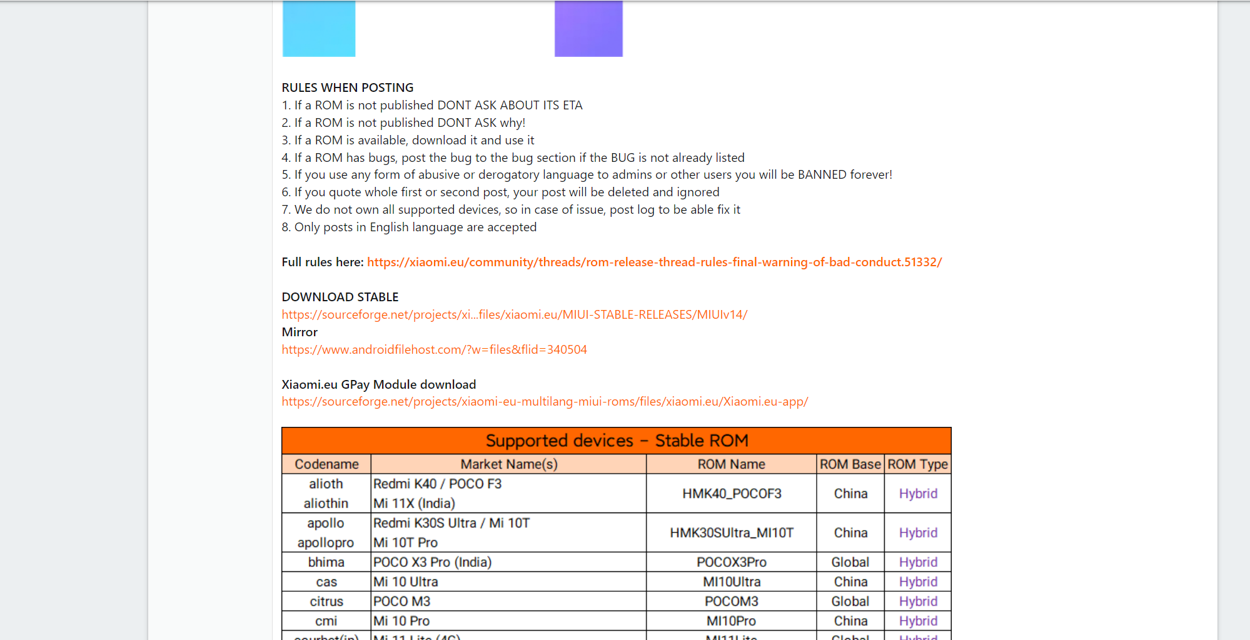Open the full rules thread link
Screen dimensions: 1250x640
click(x=654, y=262)
